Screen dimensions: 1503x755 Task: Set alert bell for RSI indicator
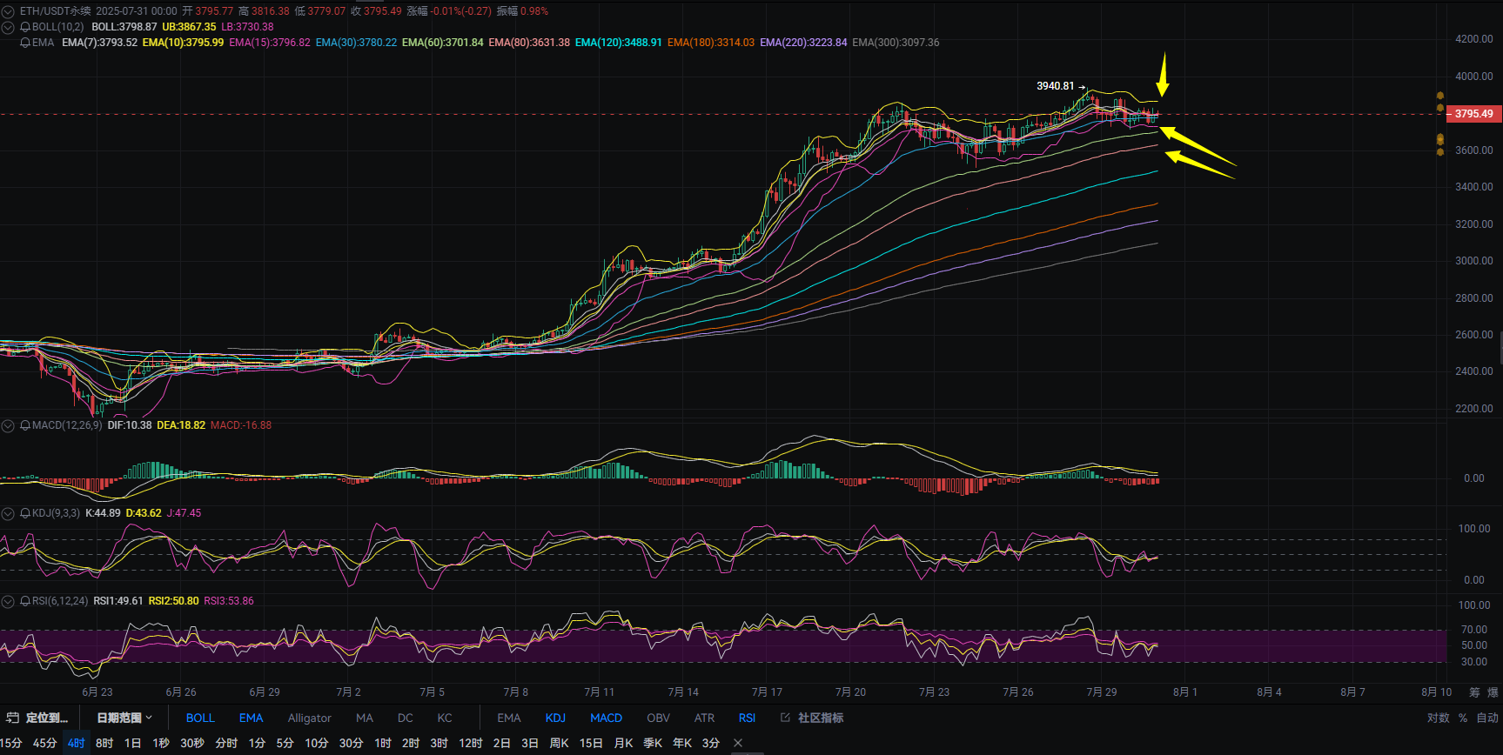tap(25, 601)
